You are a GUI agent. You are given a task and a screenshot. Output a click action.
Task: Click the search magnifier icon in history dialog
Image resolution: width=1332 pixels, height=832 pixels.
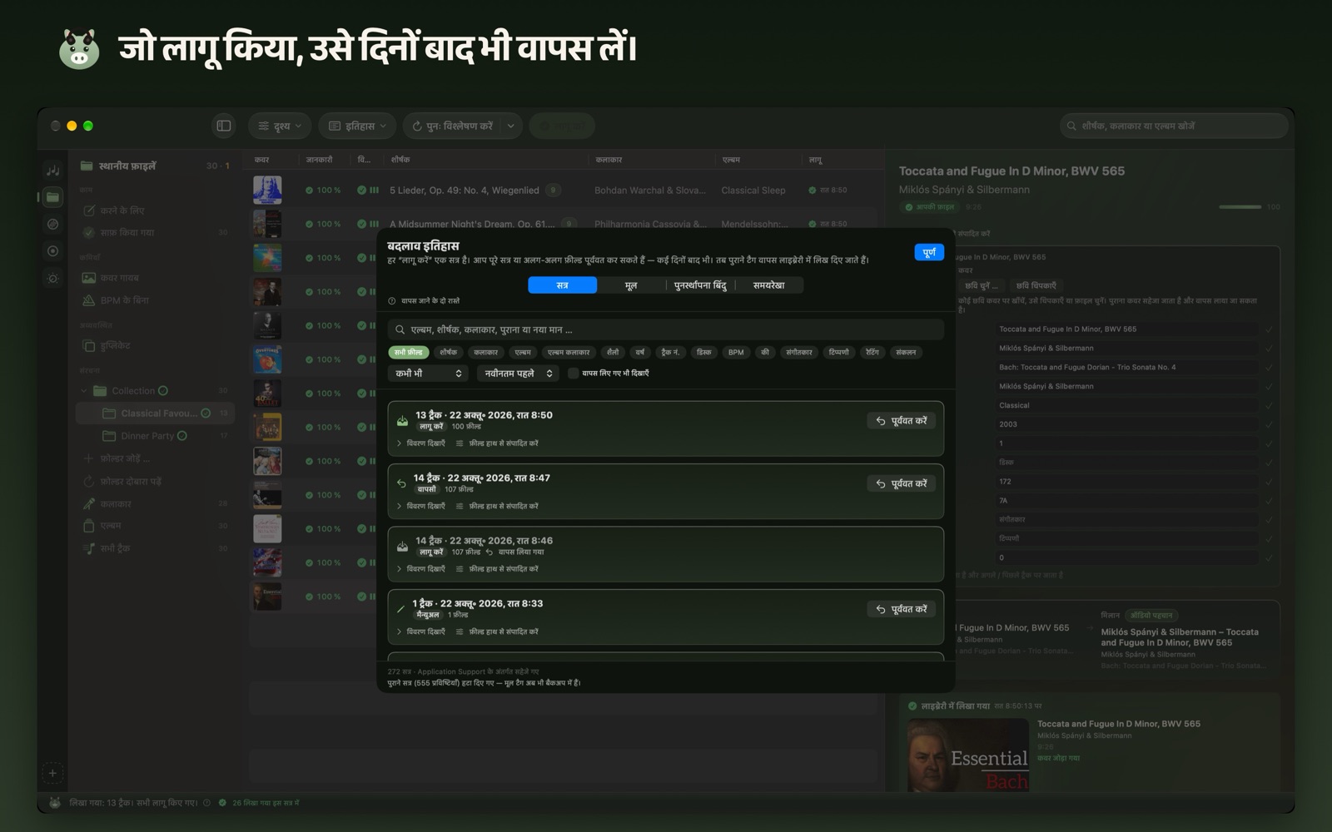tap(400, 329)
